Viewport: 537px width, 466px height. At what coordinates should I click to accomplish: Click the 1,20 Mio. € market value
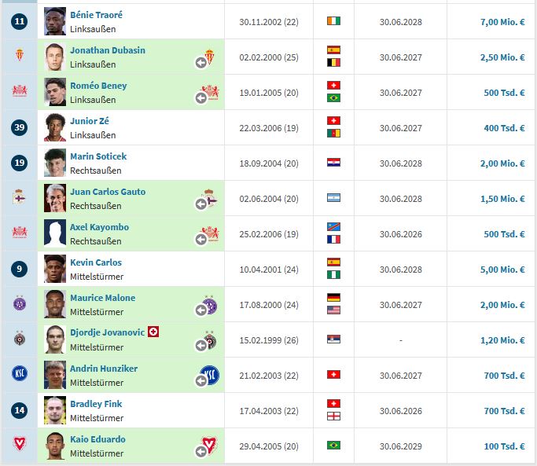502,340
